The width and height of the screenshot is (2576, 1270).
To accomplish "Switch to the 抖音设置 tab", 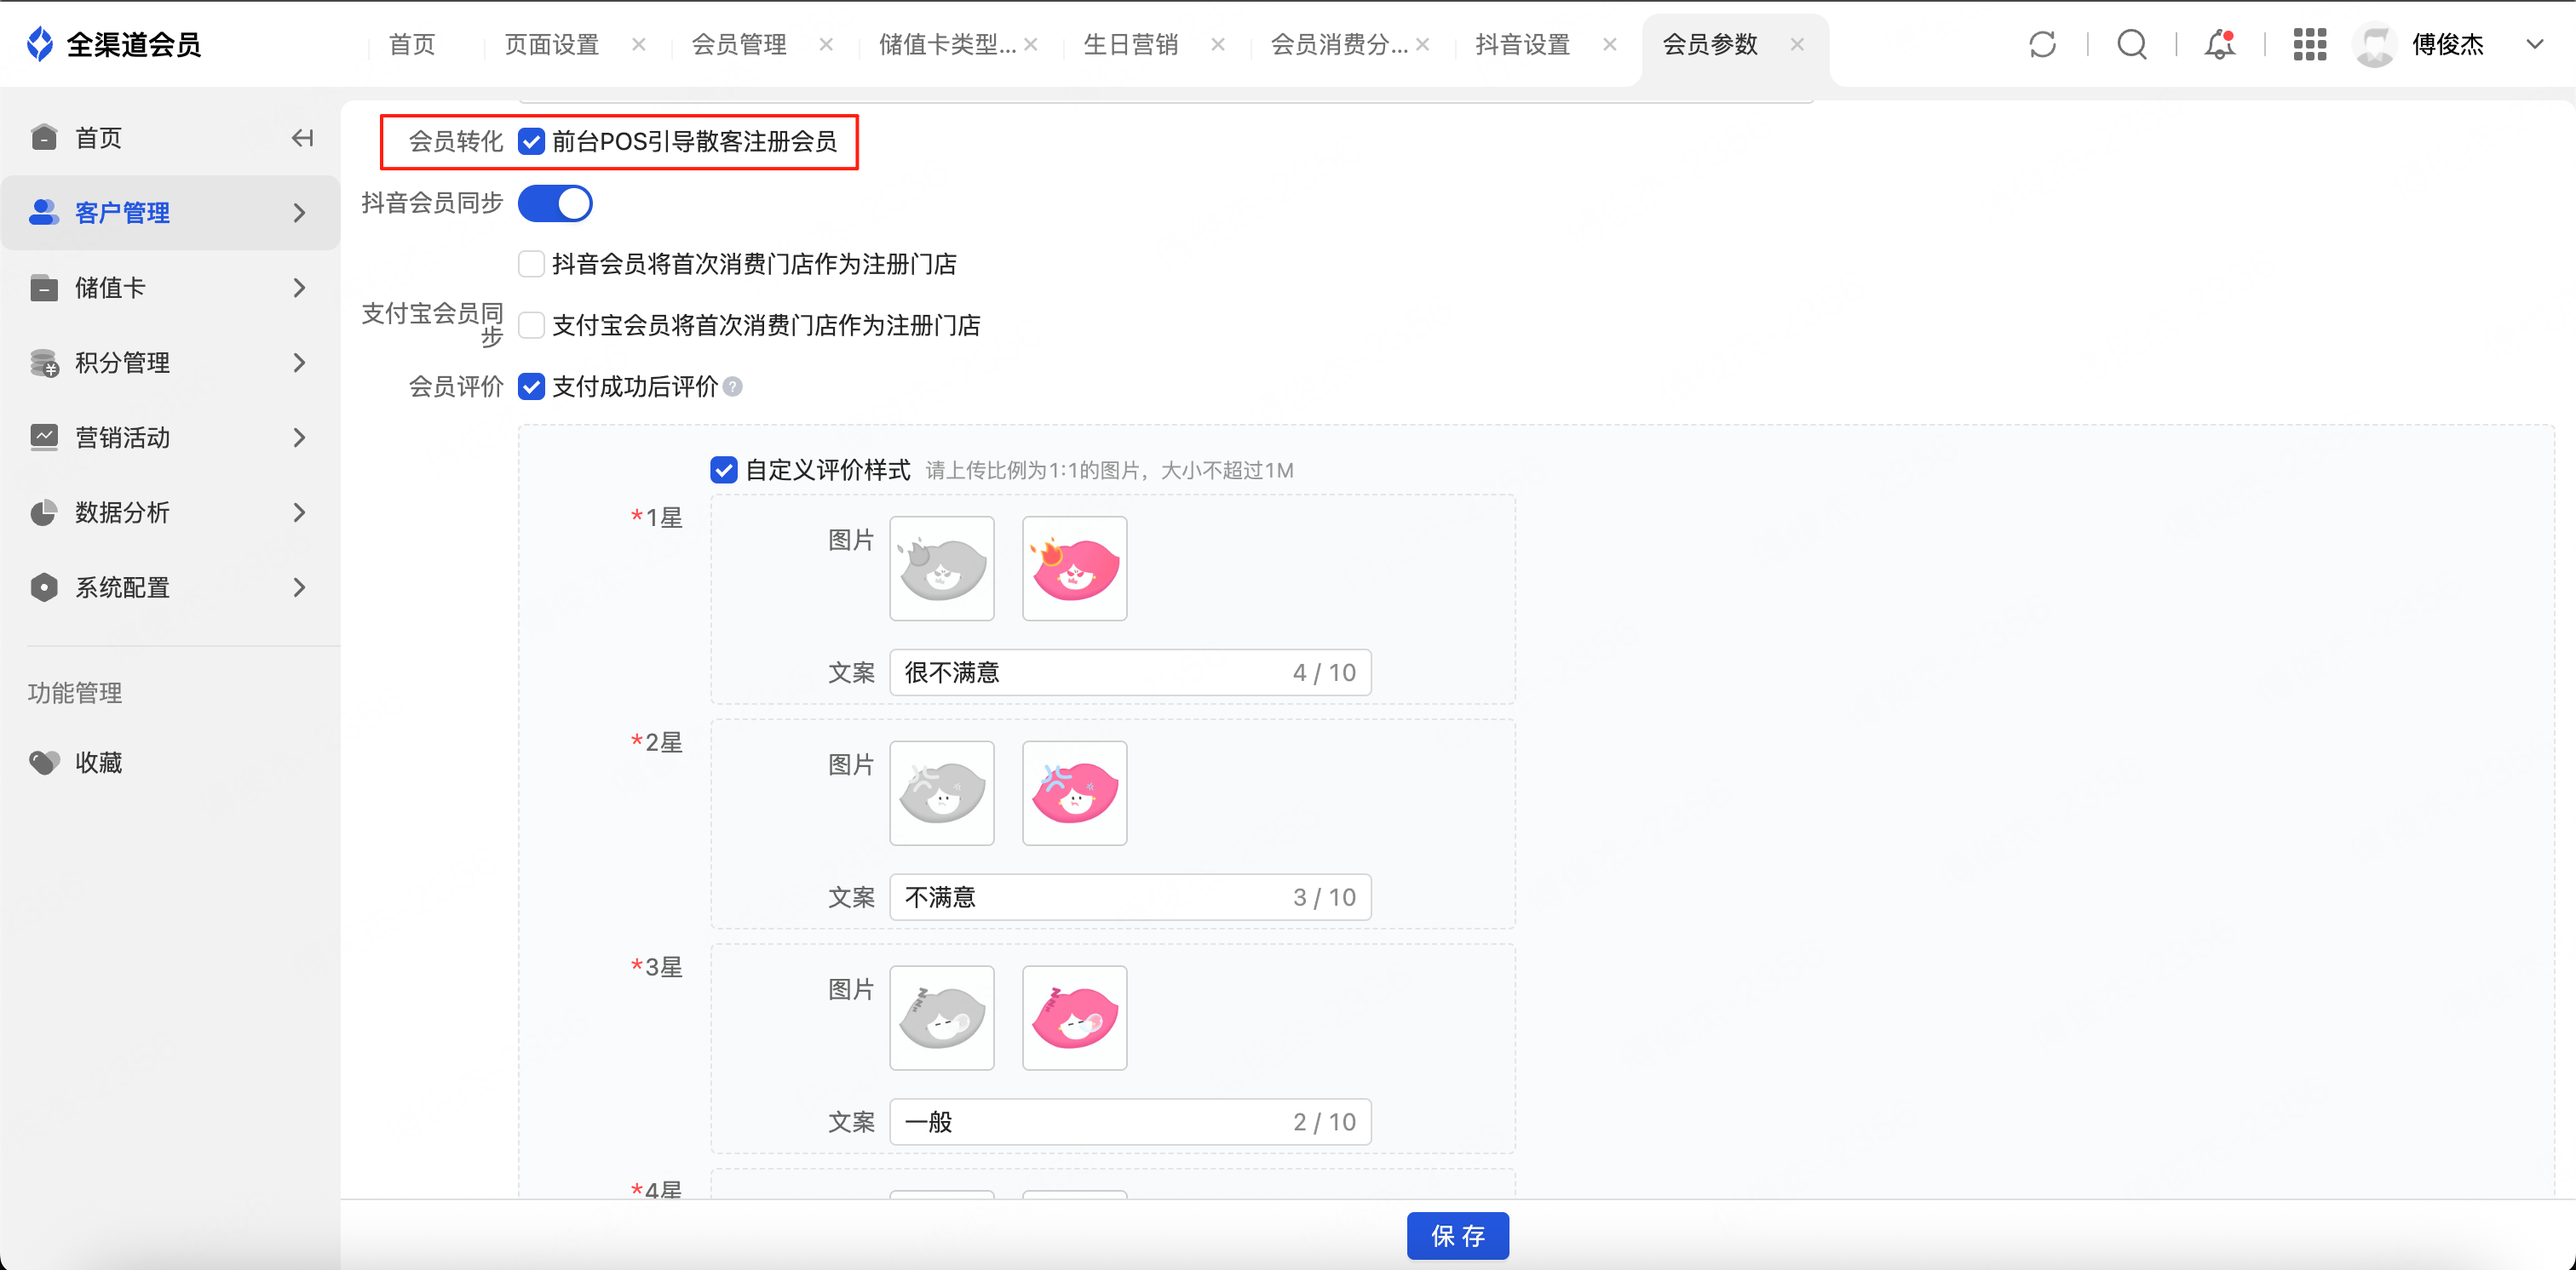I will coord(1522,44).
